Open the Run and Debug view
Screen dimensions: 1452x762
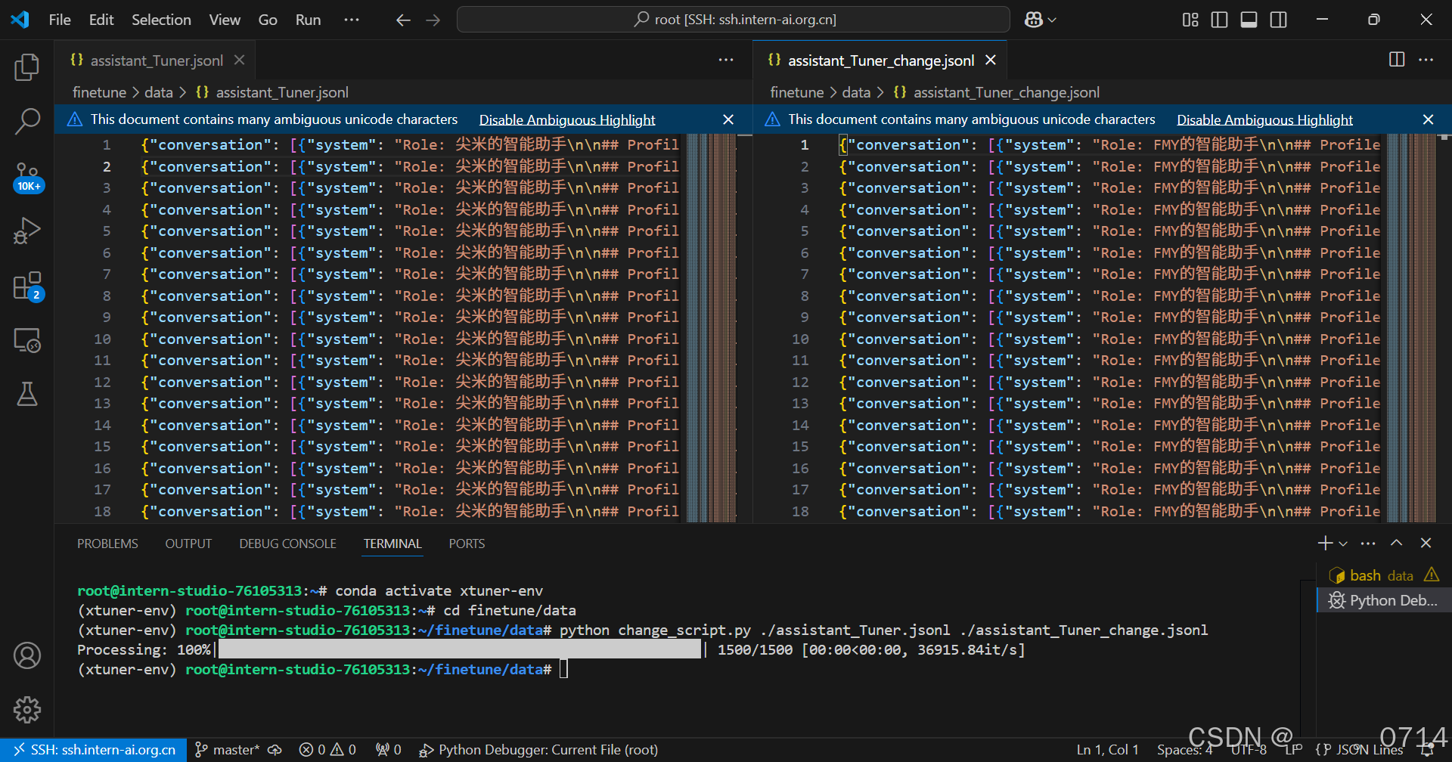pyautogui.click(x=27, y=231)
